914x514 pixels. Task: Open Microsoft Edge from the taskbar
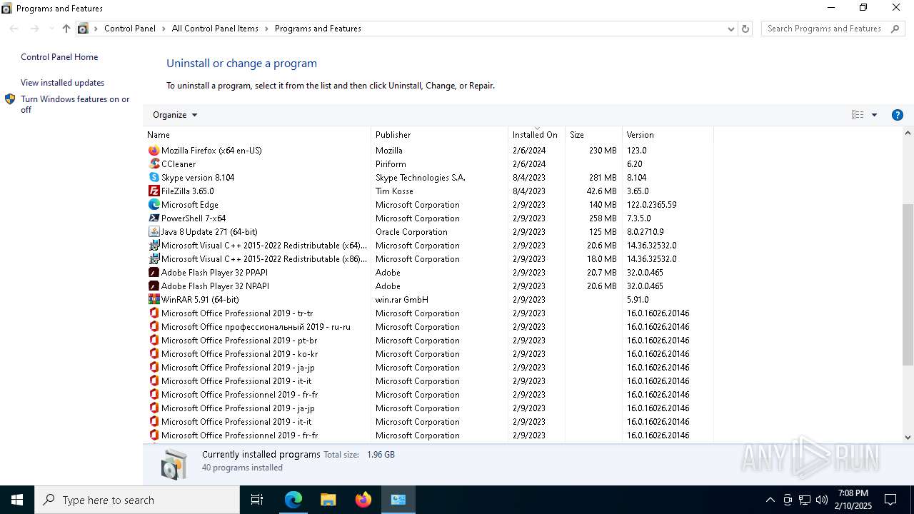pos(293,500)
